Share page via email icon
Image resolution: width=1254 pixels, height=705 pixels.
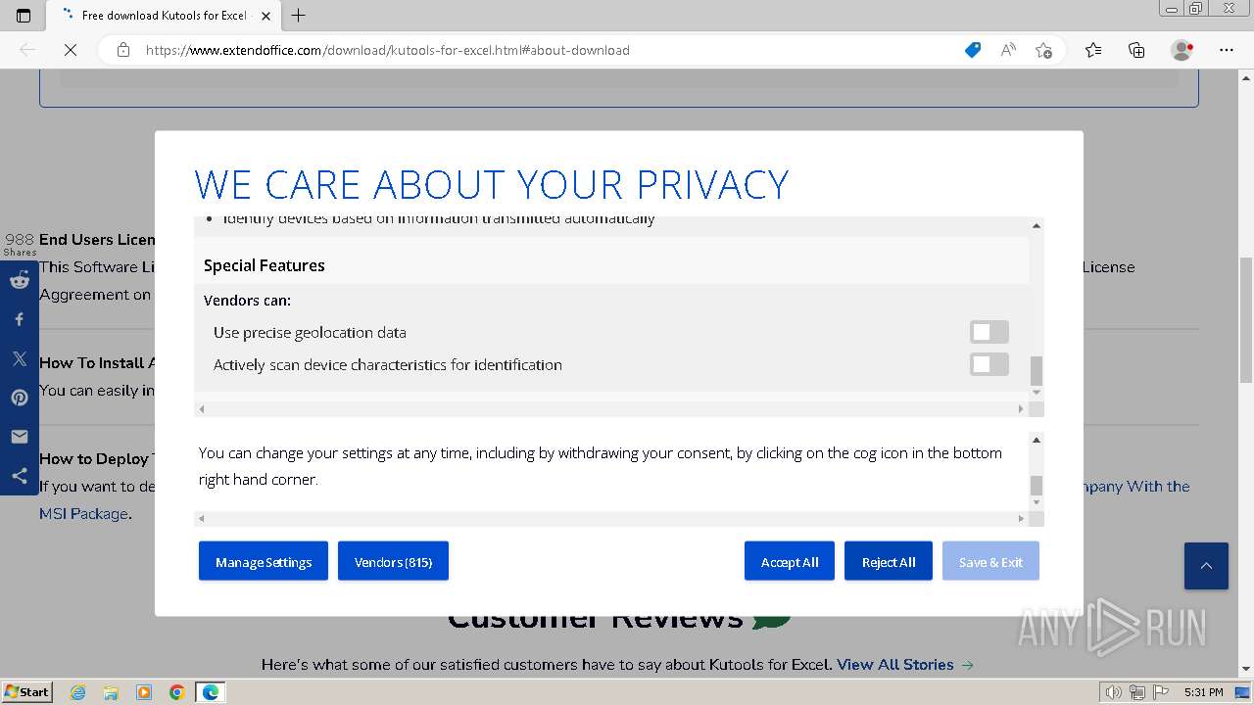[x=20, y=437]
